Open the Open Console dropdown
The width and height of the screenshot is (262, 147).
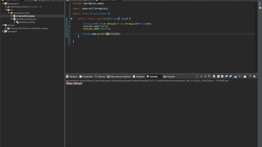[245, 76]
